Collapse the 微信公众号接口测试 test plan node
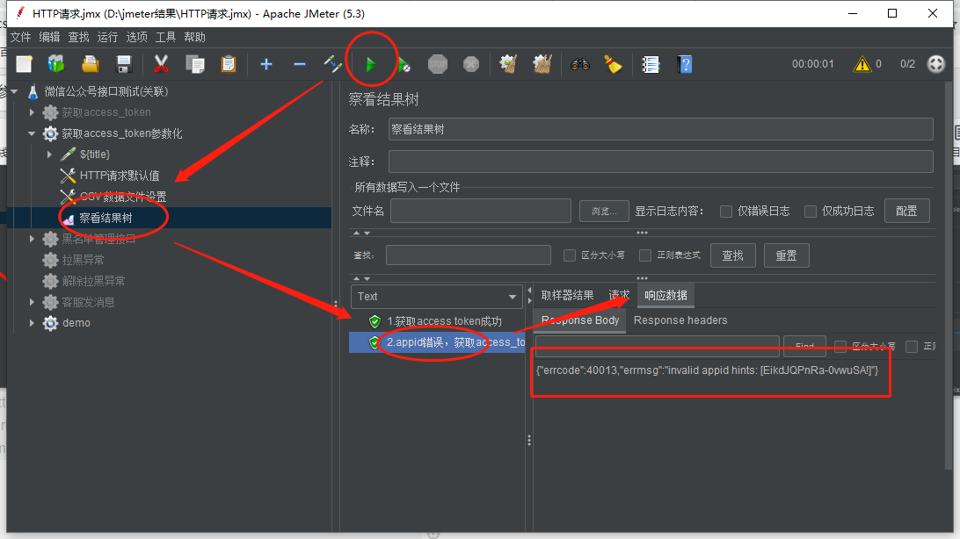 tap(15, 91)
